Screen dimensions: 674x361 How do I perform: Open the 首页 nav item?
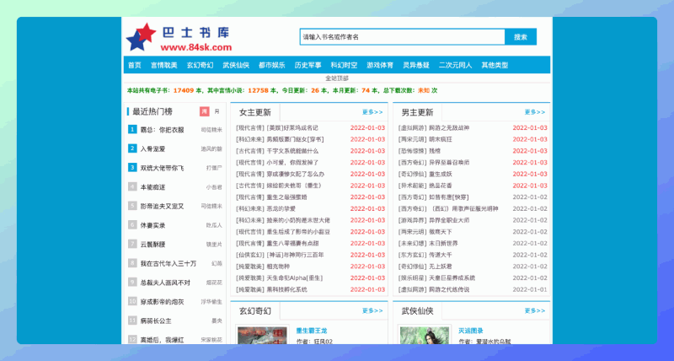pyautogui.click(x=135, y=65)
